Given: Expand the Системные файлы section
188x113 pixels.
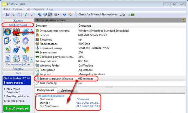Looking at the screenshot, I should click(x=18, y=64).
